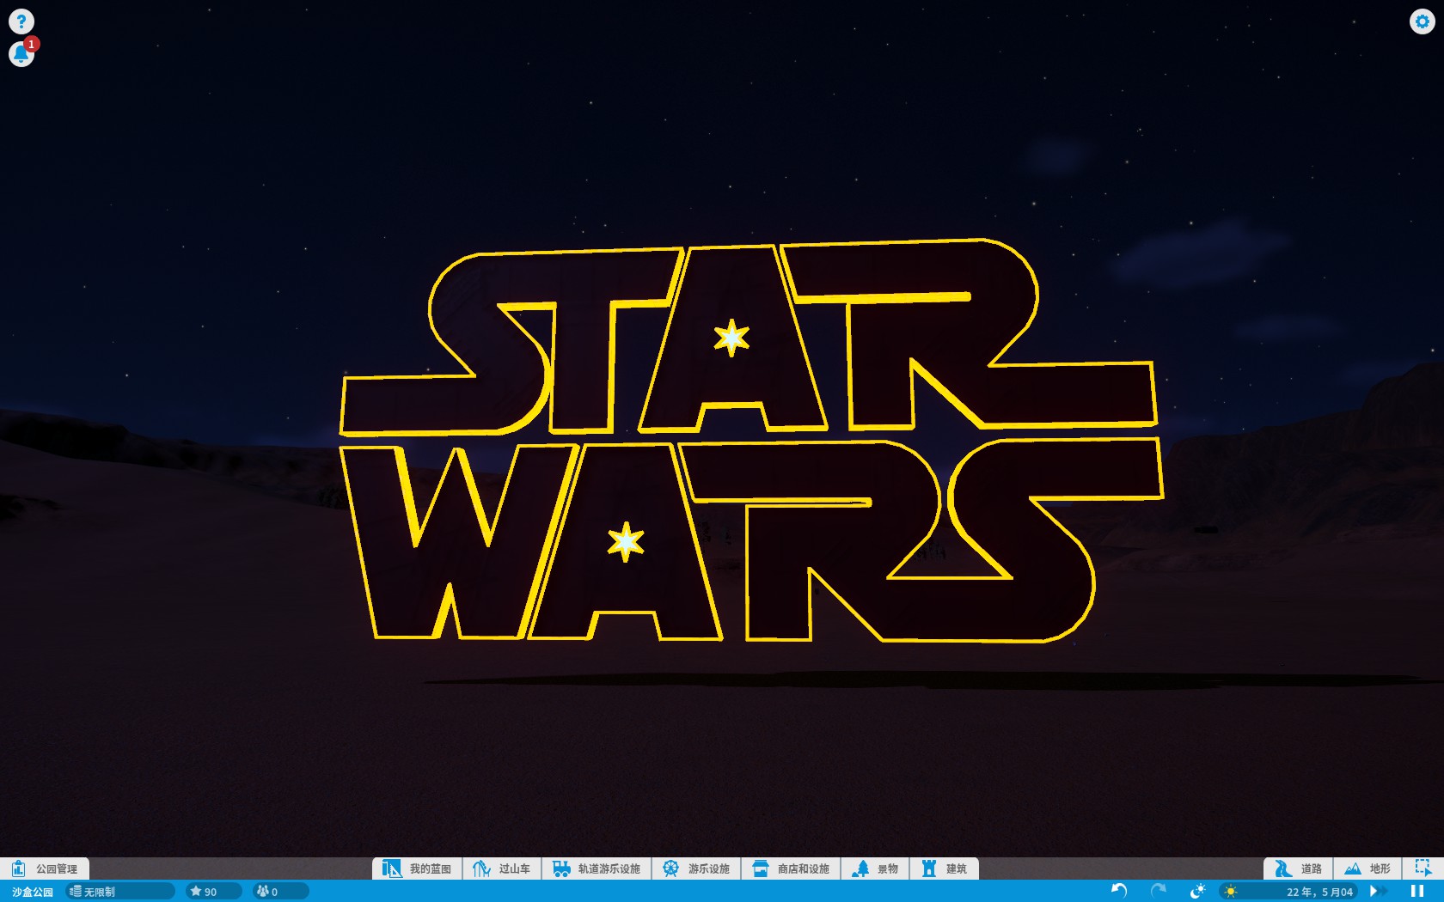Image resolution: width=1444 pixels, height=902 pixels.
Task: Open the 地形 terrain tab
Action: tap(1368, 868)
